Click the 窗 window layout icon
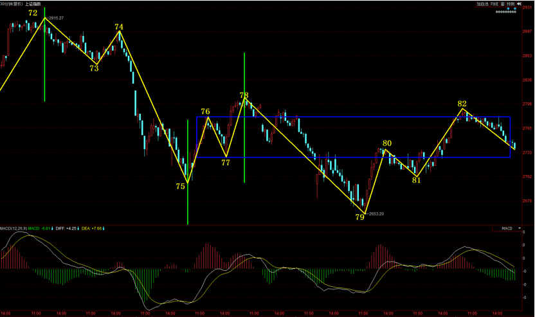The image size is (535, 317). click(503, 4)
